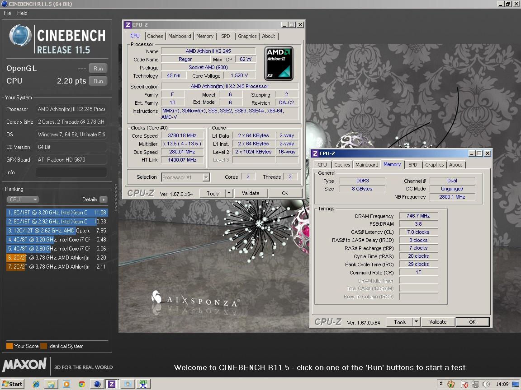
Task: Switch to Caches tab in first CPU-Z window
Action: [155, 36]
